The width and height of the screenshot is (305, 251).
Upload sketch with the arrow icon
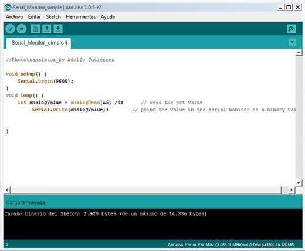22,29
